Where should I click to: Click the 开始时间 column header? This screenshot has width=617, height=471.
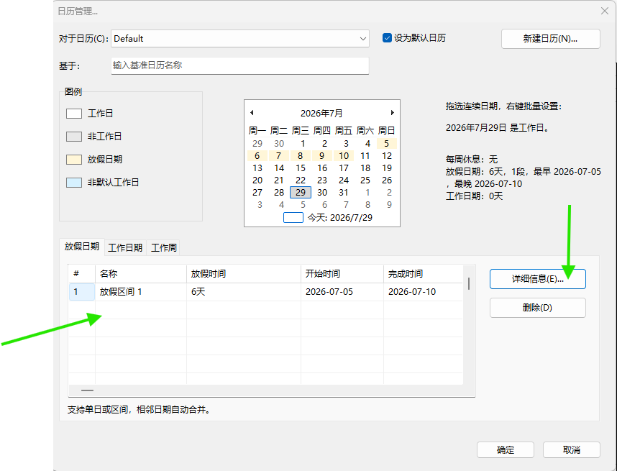(x=342, y=274)
